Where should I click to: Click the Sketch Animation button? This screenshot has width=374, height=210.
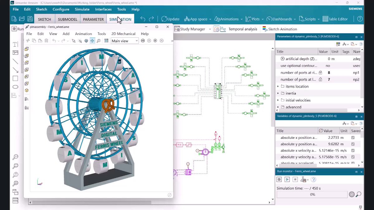coord(280,29)
